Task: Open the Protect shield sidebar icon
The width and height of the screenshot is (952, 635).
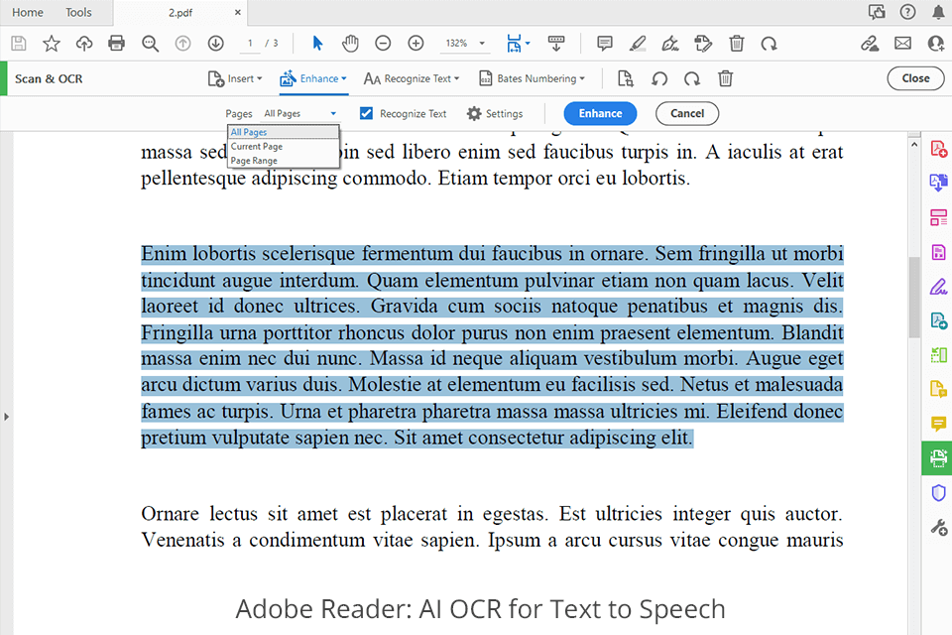Action: [x=939, y=492]
